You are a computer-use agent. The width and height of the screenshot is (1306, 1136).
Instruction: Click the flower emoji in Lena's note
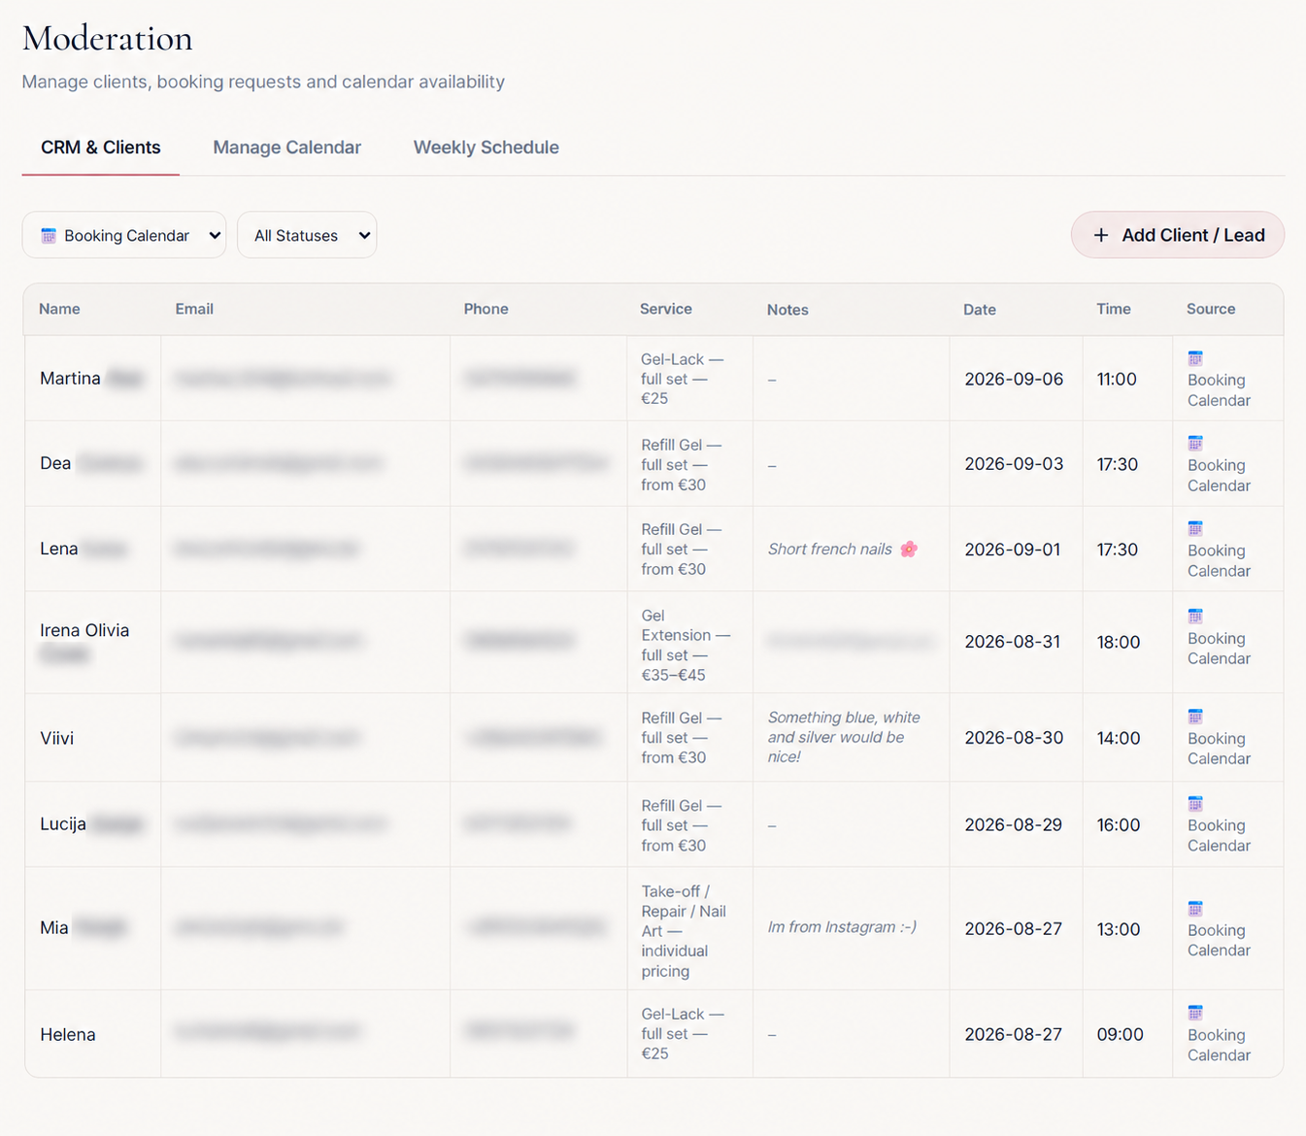click(909, 550)
